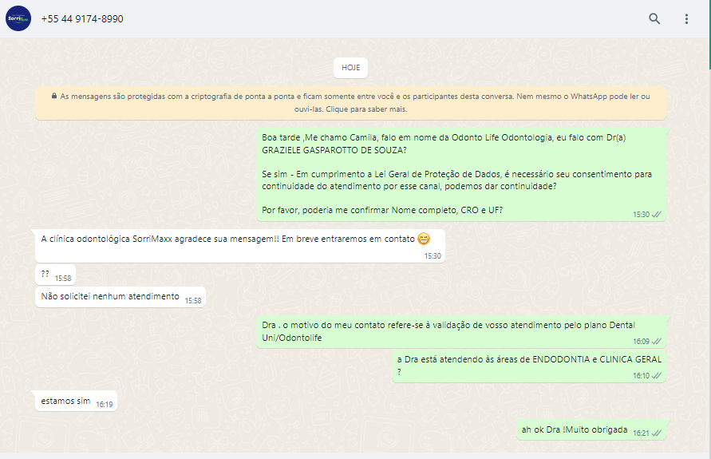Image resolution: width=711 pixels, height=459 pixels.
Task: Select the 'Não solicitei nenhum atendimento' message
Action: click(x=120, y=297)
